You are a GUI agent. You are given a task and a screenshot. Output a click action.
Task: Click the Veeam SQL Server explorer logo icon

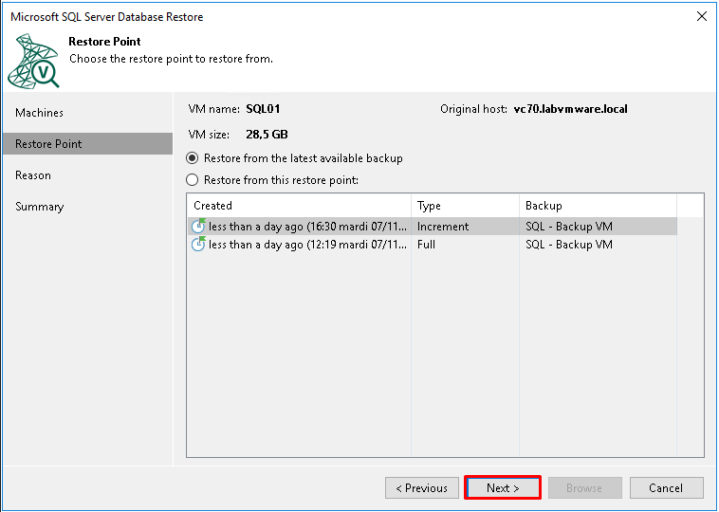pos(33,61)
